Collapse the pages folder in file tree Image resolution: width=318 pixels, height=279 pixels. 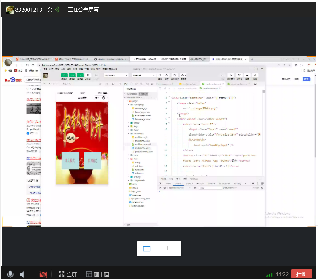pyautogui.click(x=132, y=101)
